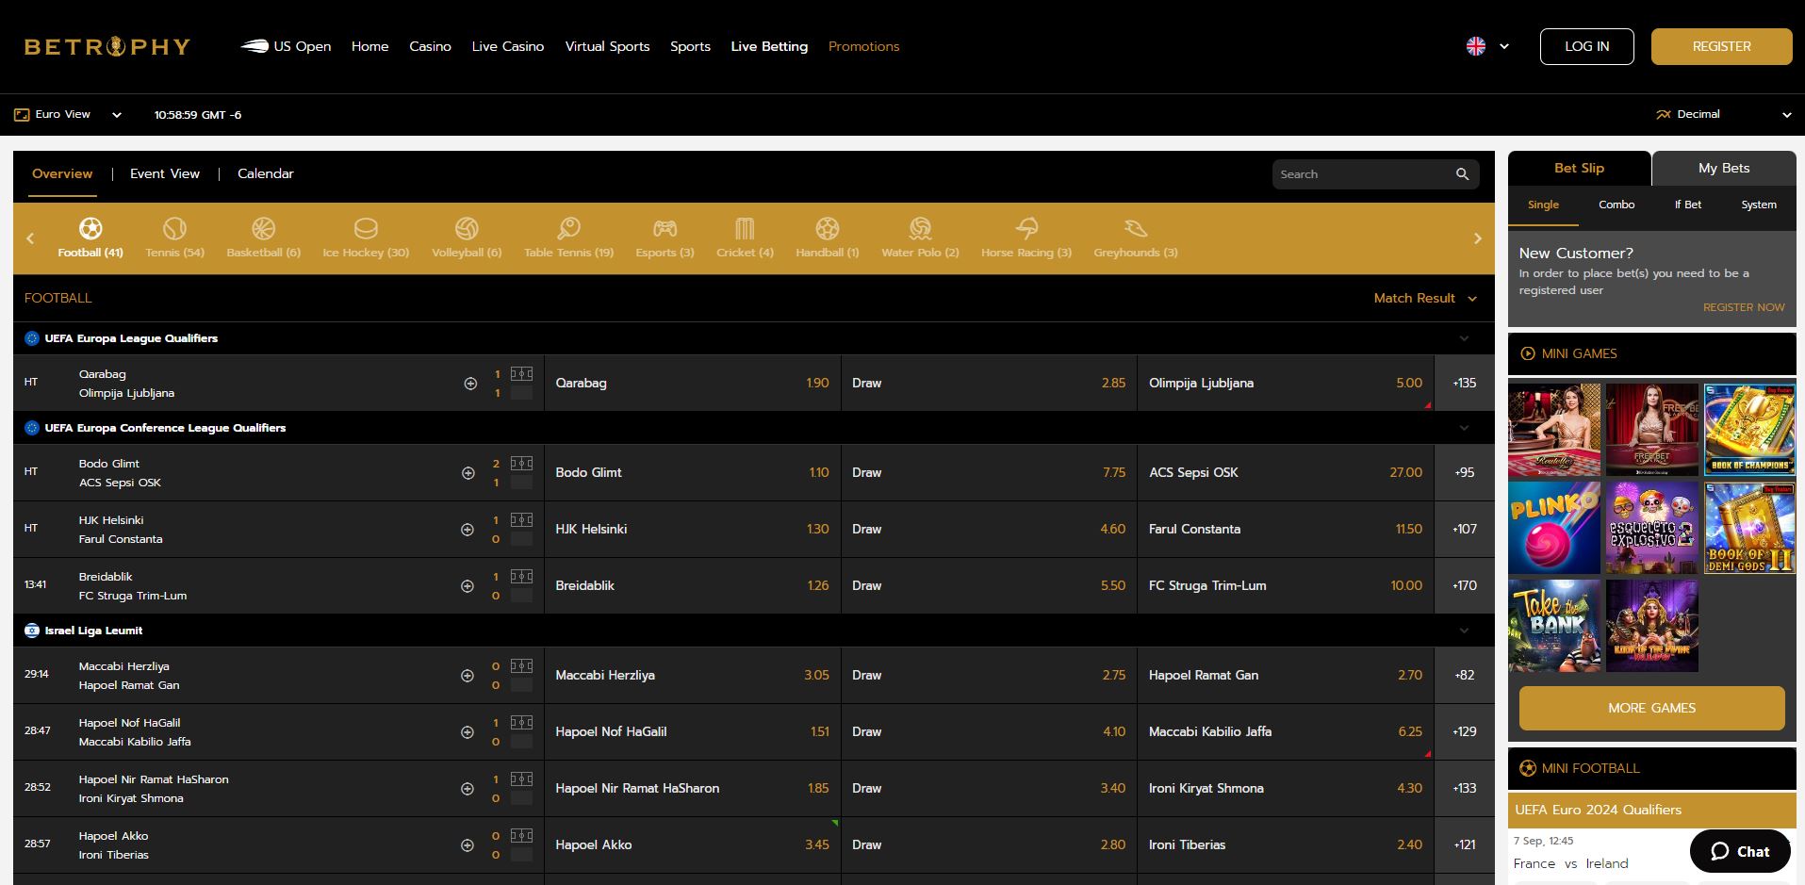Open stats circle icon for Hapoel Akko match
This screenshot has height=885, width=1805.
tap(468, 845)
